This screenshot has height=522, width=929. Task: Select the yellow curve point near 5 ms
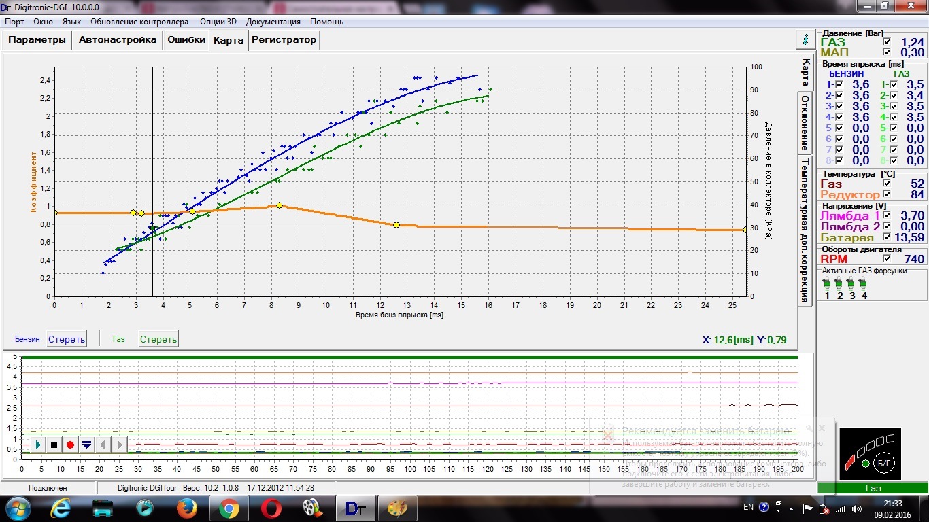192,211
